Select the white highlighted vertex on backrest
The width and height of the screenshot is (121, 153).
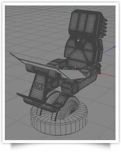coord(78,40)
